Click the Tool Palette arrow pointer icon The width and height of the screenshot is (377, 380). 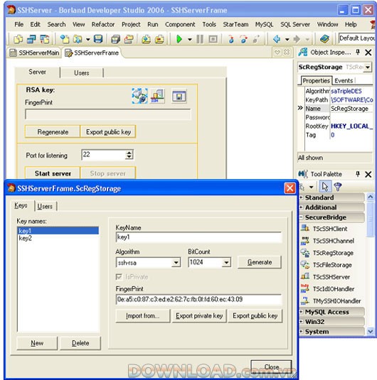click(325, 187)
